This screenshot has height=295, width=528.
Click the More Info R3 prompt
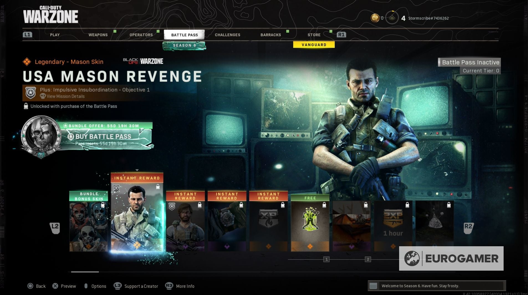[x=180, y=286]
